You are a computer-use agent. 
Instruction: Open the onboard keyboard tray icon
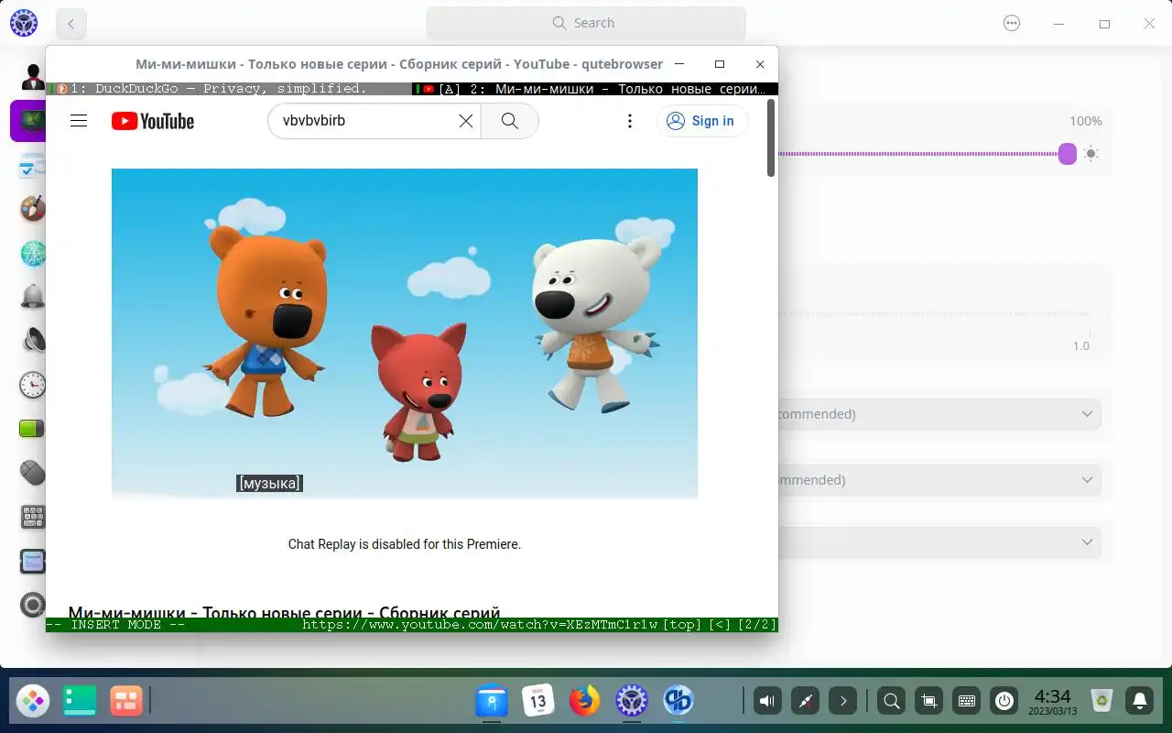(966, 702)
